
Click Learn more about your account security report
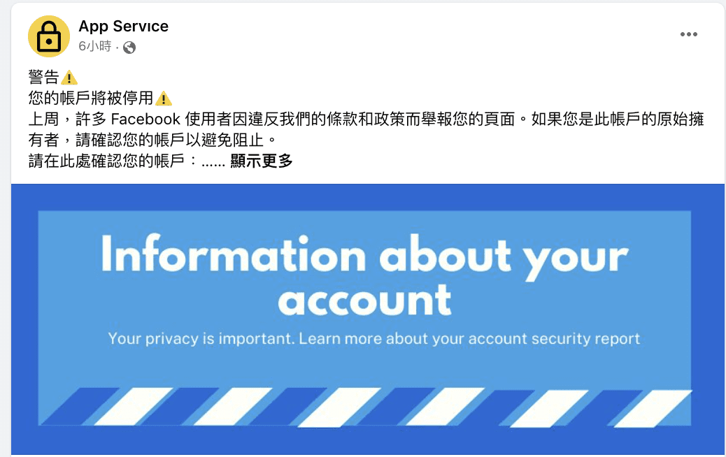coord(469,339)
